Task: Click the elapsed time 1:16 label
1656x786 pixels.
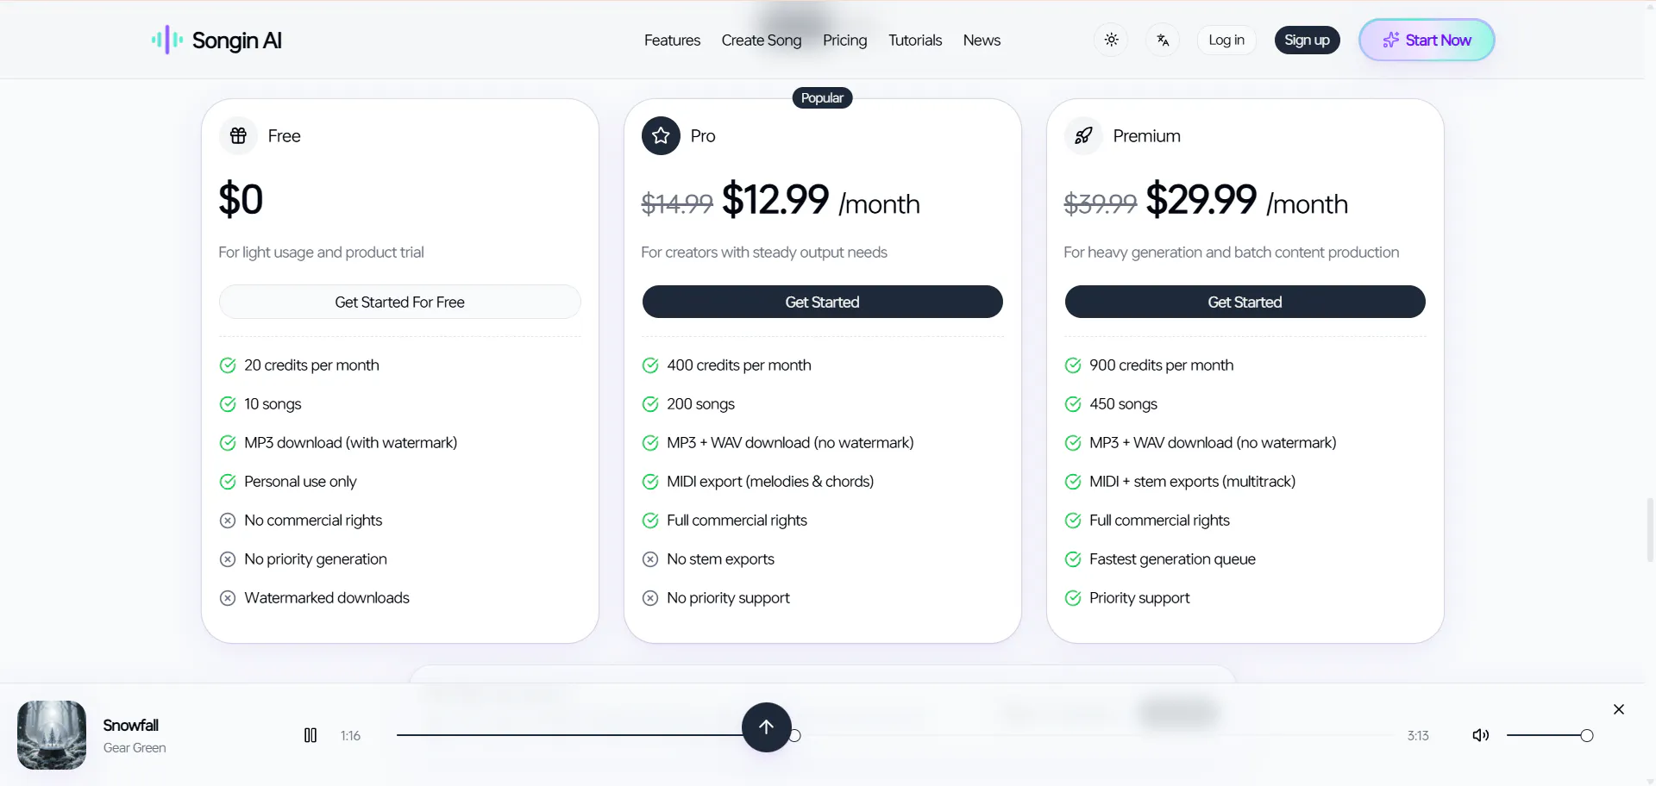Action: 350,736
